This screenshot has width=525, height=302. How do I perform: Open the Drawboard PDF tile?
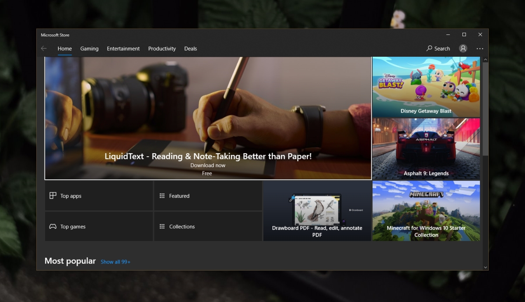[317, 211]
